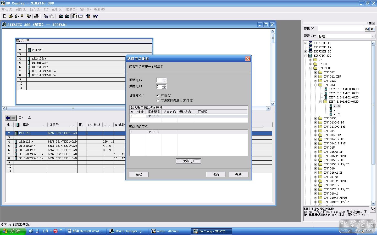Select CPU 313 row in 可访问的节点 list
377x235 pixels.
pos(188,132)
